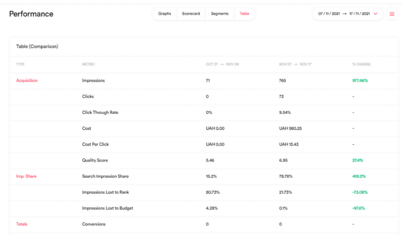This screenshot has width=402, height=236.
Task: Click the 418.2% change value
Action: pos(359,176)
